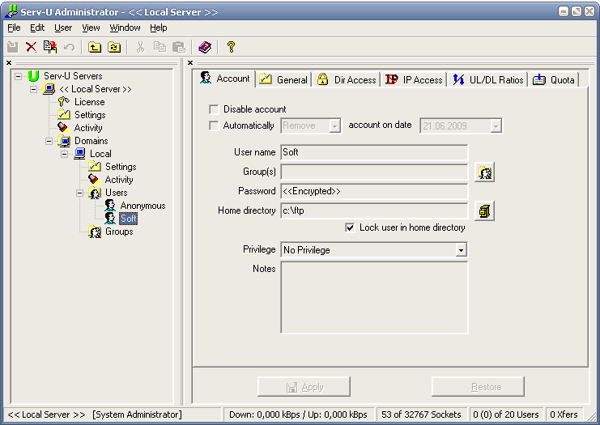Open the Window menu
Viewport: 600px width, 425px height.
(125, 28)
